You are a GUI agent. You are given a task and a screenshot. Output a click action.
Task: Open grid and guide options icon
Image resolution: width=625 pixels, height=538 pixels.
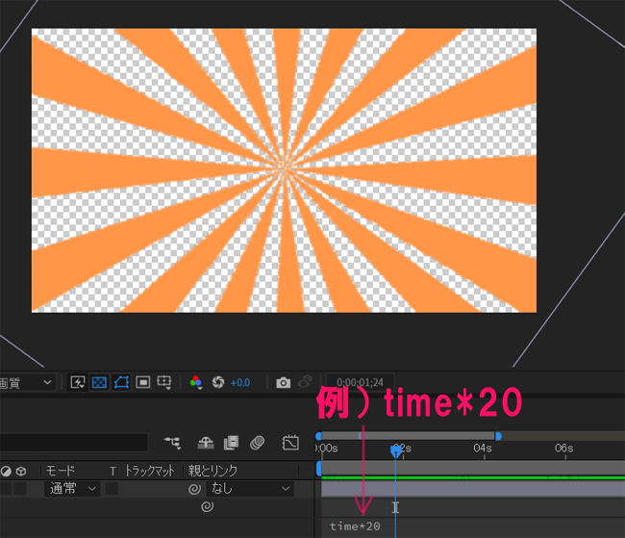click(165, 382)
